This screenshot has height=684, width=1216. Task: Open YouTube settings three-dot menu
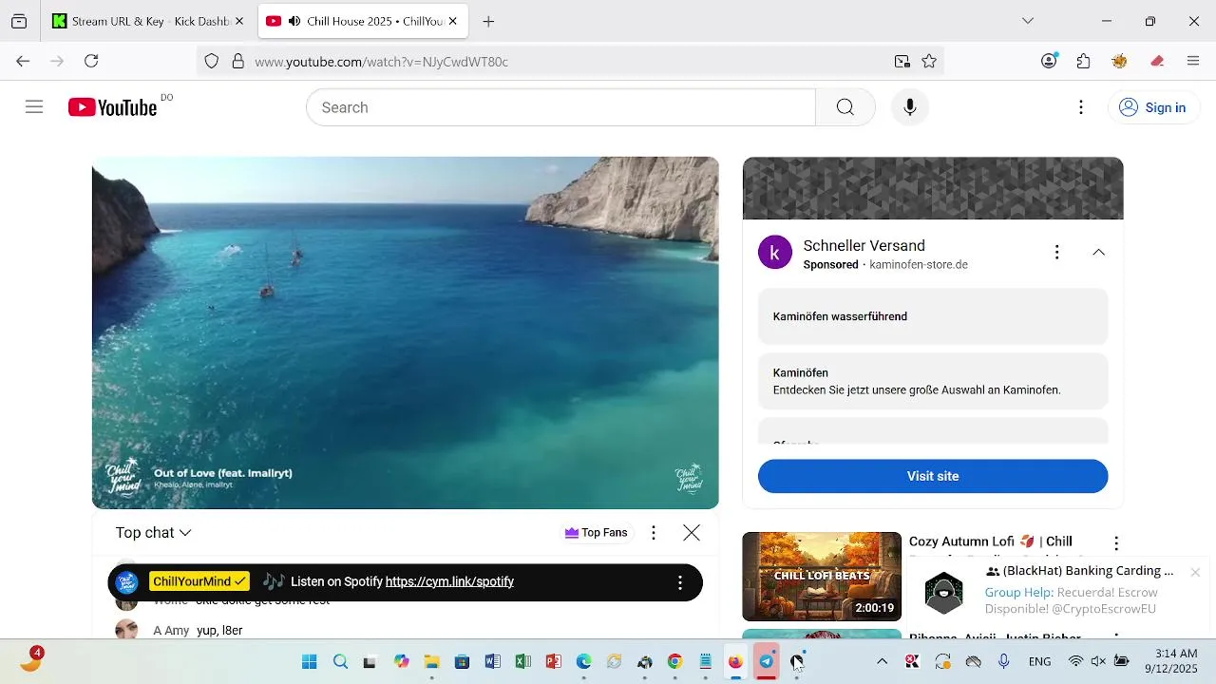coord(1080,107)
